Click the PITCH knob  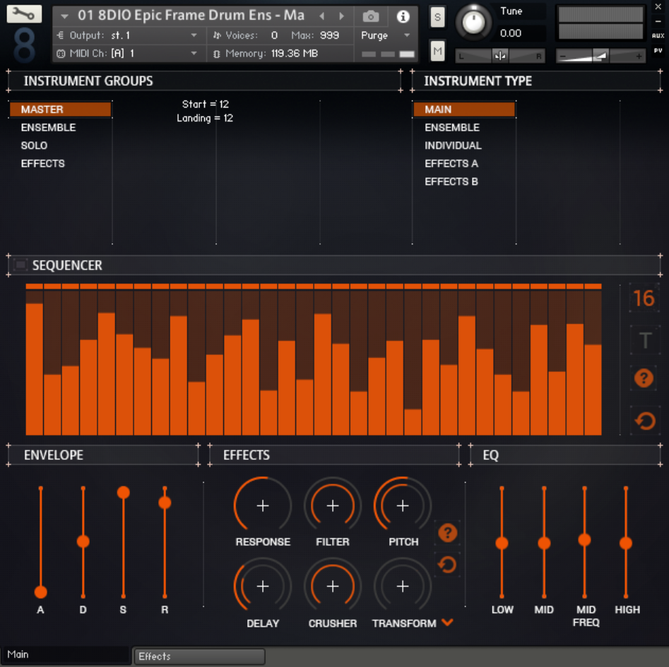click(403, 506)
